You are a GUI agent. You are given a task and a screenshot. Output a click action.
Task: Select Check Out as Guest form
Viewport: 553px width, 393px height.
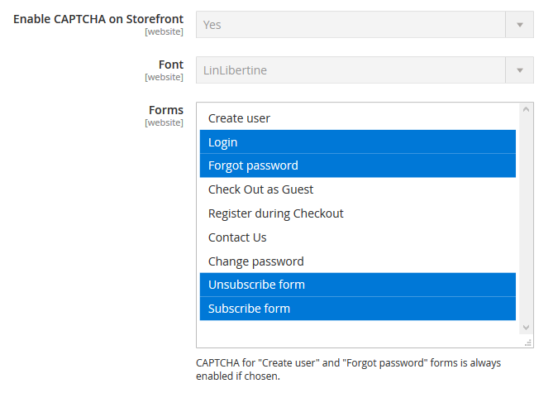[358, 189]
